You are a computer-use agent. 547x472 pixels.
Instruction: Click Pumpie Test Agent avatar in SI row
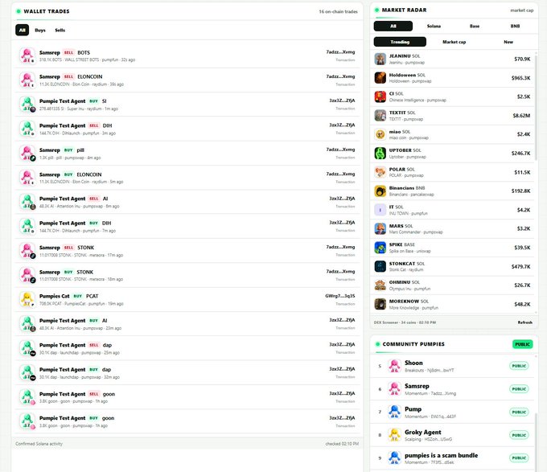pos(27,105)
